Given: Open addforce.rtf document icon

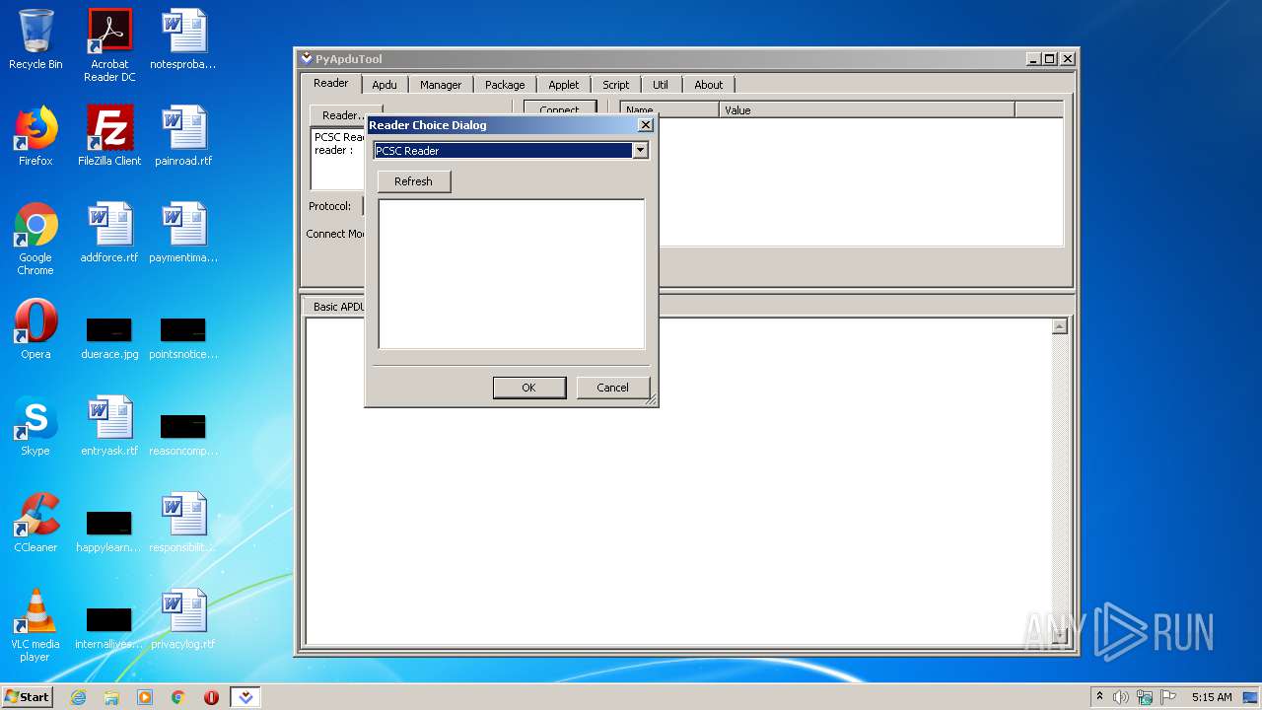Looking at the screenshot, I should click(109, 233).
